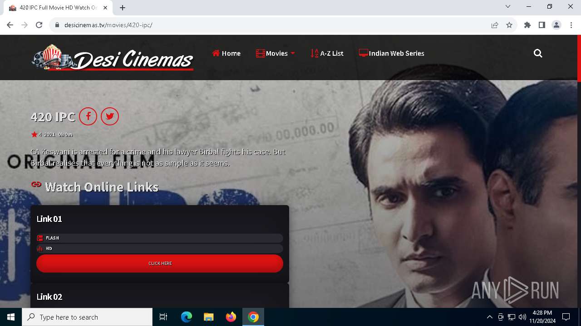This screenshot has width=581, height=326.
Task: Select the Link 01 heading
Action: (49, 219)
